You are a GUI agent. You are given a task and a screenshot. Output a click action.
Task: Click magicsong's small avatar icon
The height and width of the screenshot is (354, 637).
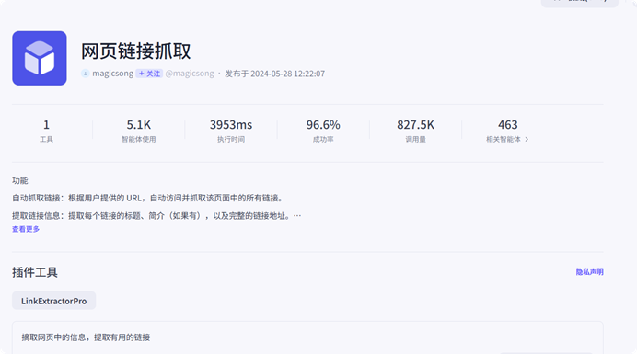86,74
